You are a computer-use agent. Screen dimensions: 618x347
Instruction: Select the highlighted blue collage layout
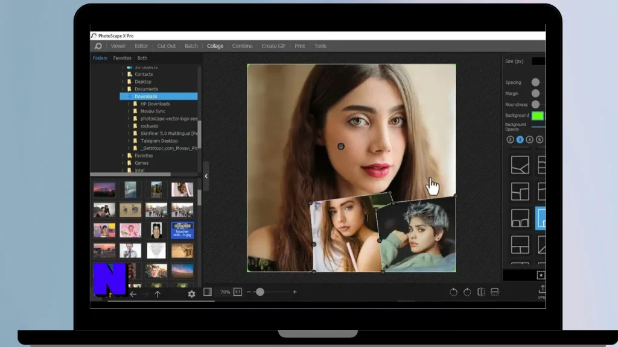coord(540,218)
